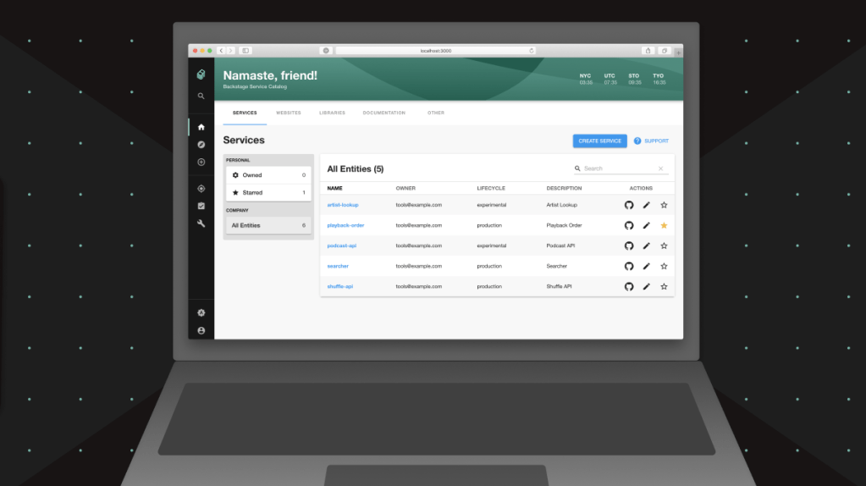Sort by the Owner column header
The width and height of the screenshot is (866, 486).
[405, 188]
